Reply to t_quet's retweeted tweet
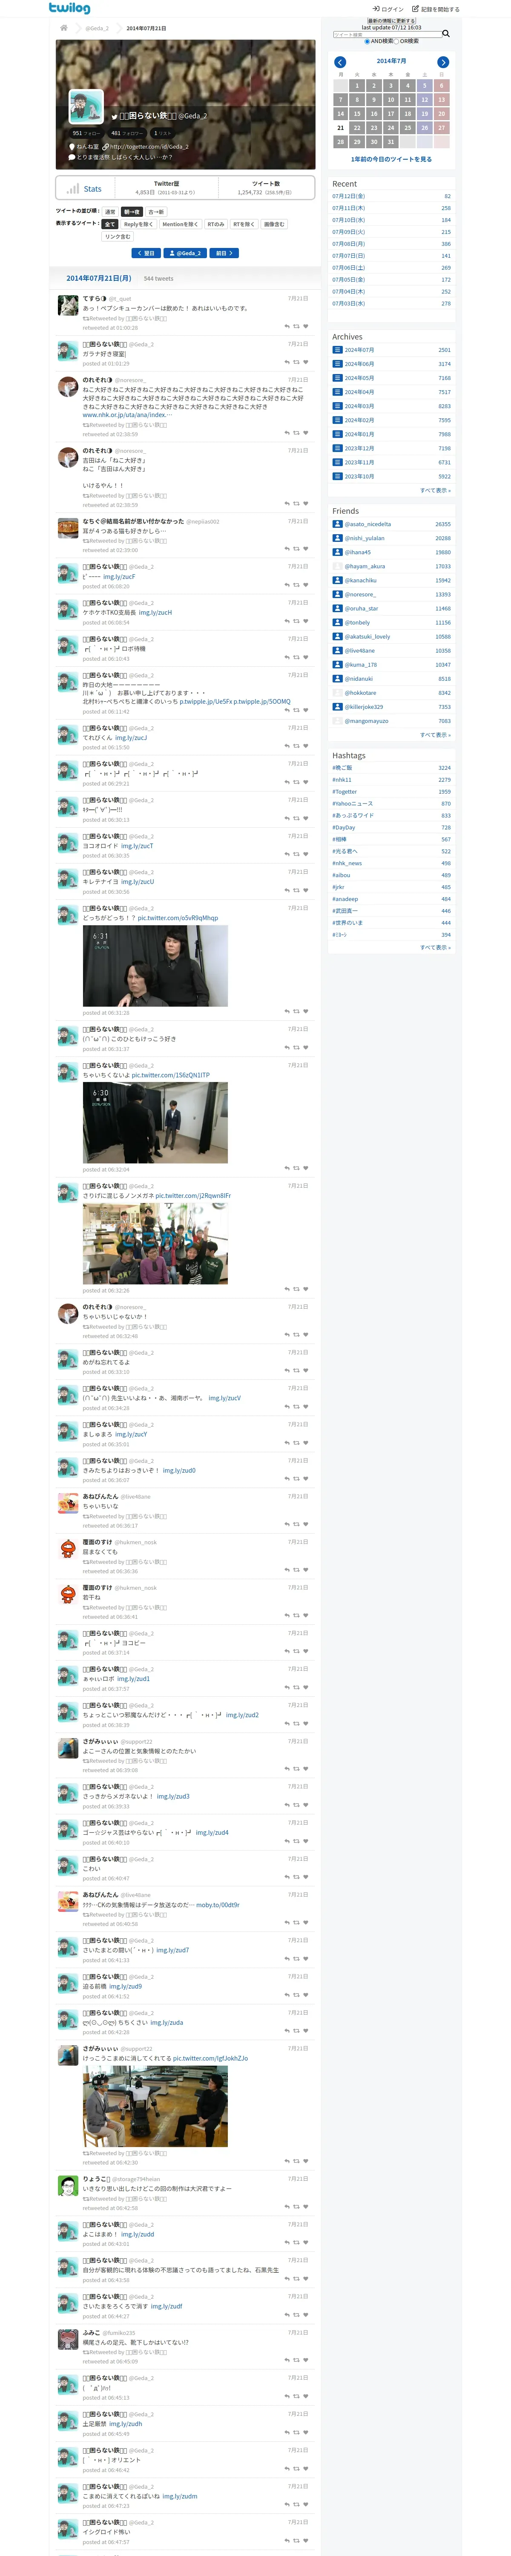Viewport: 511px width, 2556px height. click(x=287, y=326)
